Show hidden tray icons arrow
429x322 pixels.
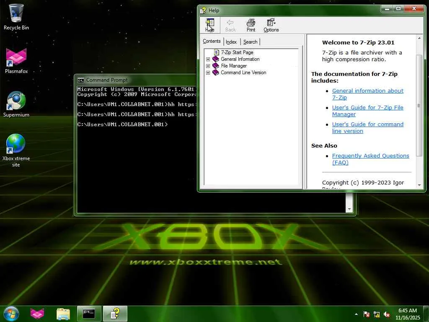pyautogui.click(x=356, y=314)
